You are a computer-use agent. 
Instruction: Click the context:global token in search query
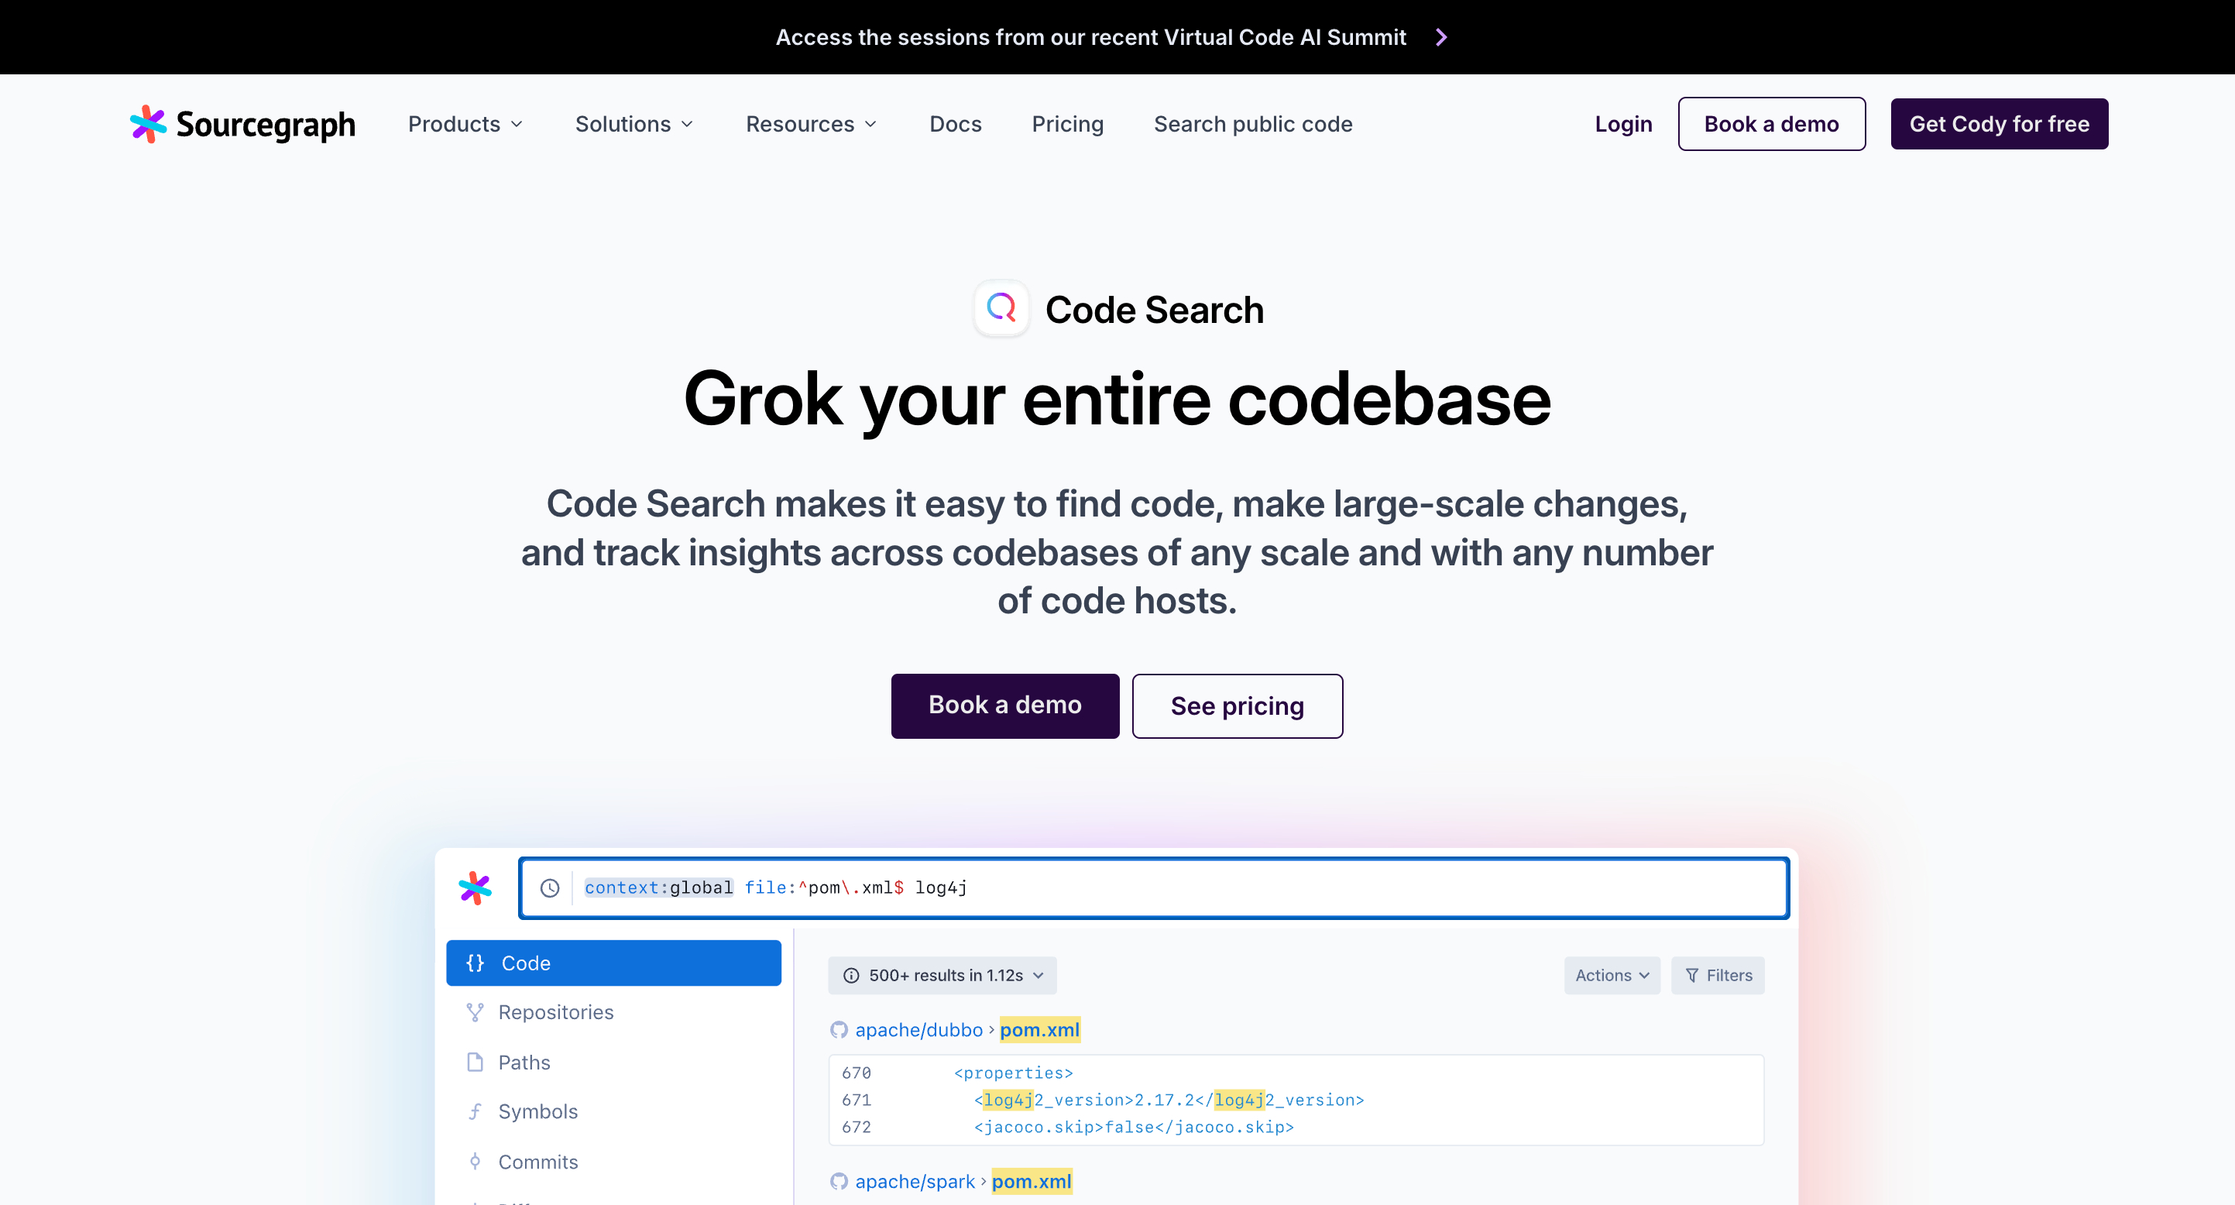click(658, 887)
